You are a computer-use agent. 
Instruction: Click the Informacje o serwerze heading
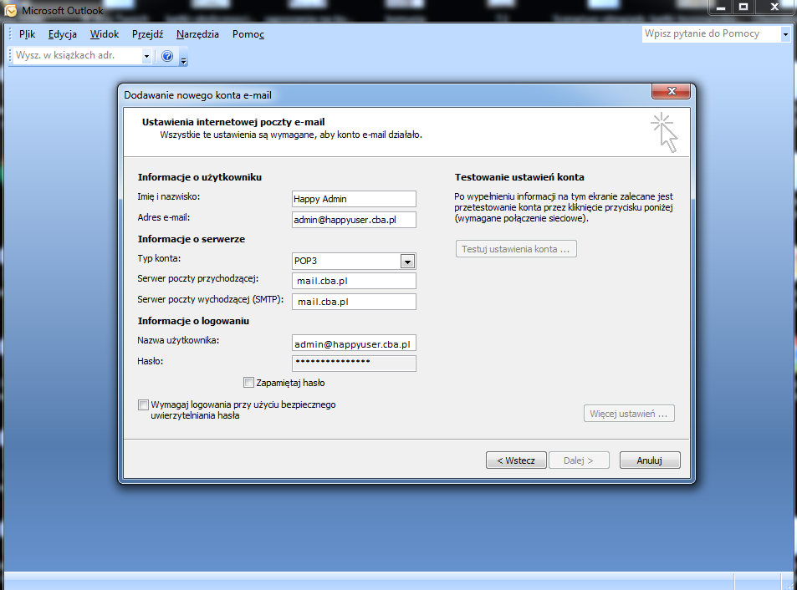pos(192,239)
